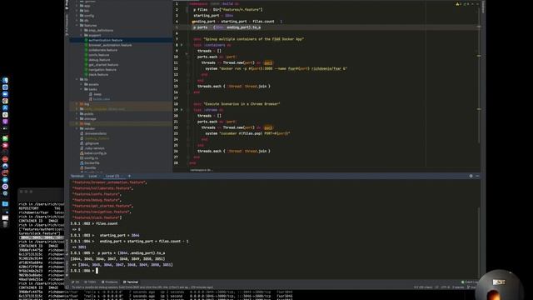Click the webcam thumbnail overlay

499,285
